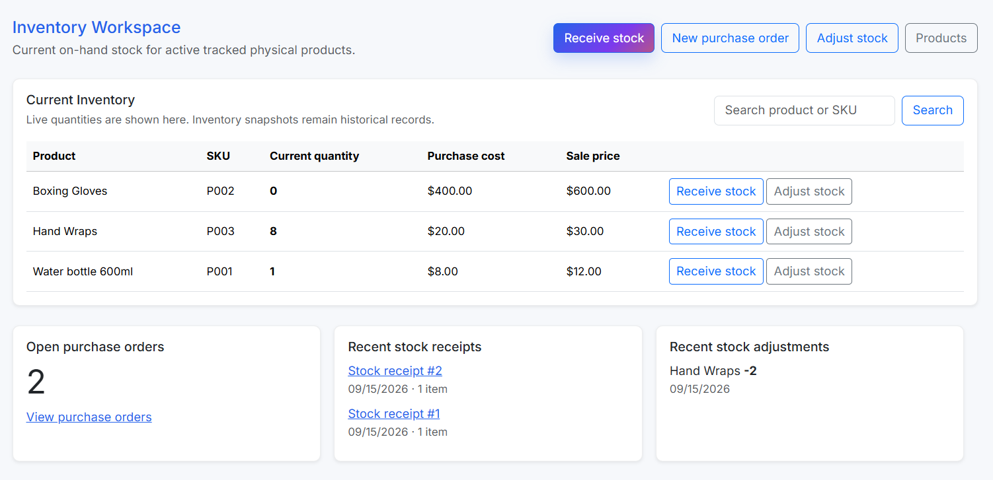Go to Products page
The width and height of the screenshot is (993, 480).
[941, 38]
